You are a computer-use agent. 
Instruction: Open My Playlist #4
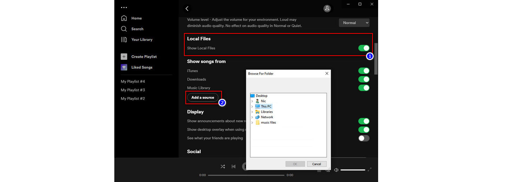point(133,81)
